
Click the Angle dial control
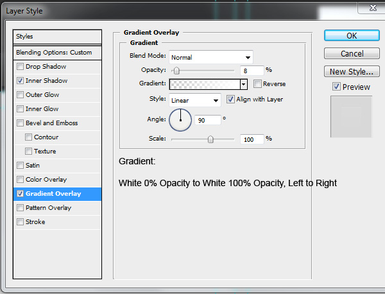tap(180, 120)
